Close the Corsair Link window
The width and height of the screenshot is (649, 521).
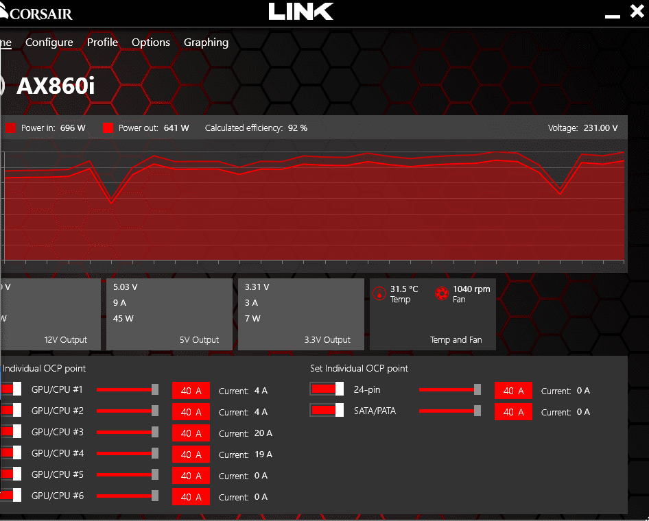pos(637,11)
